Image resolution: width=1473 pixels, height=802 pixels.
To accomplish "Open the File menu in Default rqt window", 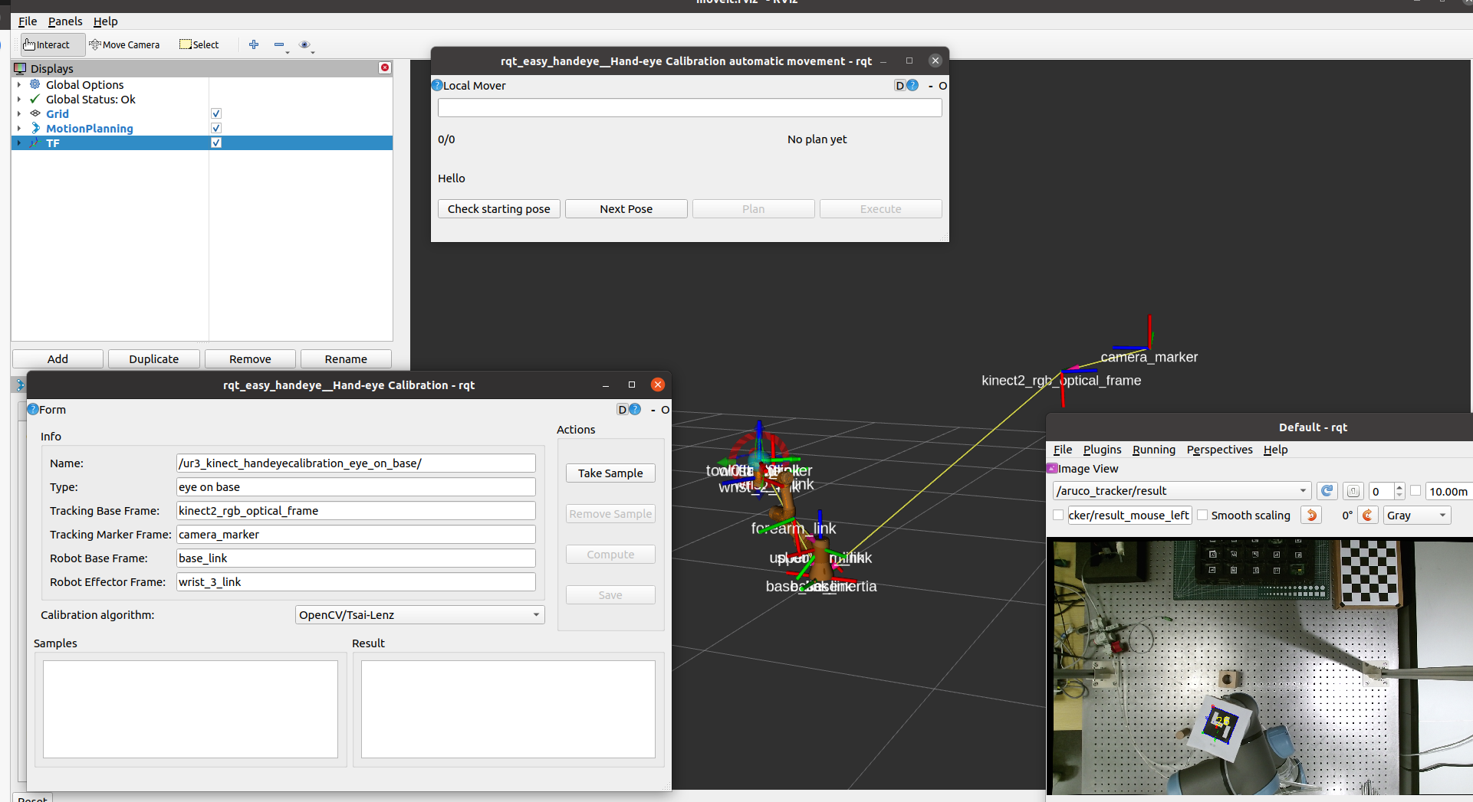I will [1063, 450].
